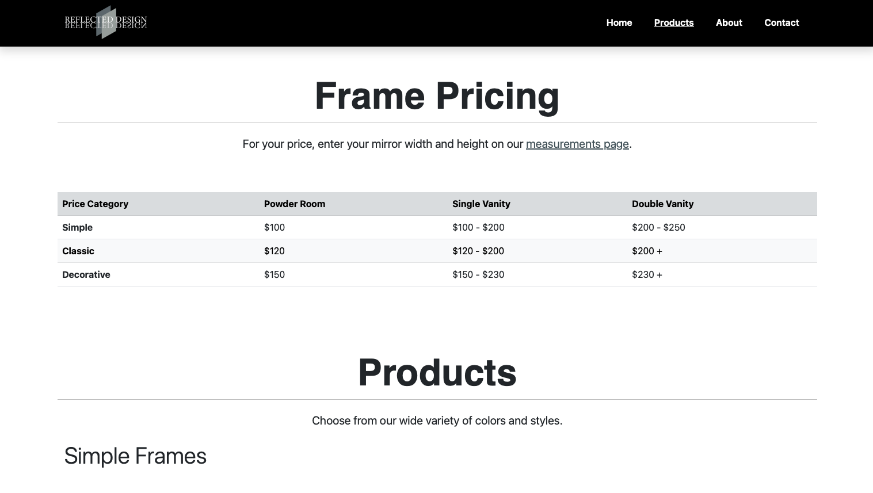Click the measurements page link
The image size is (873, 493).
click(577, 144)
